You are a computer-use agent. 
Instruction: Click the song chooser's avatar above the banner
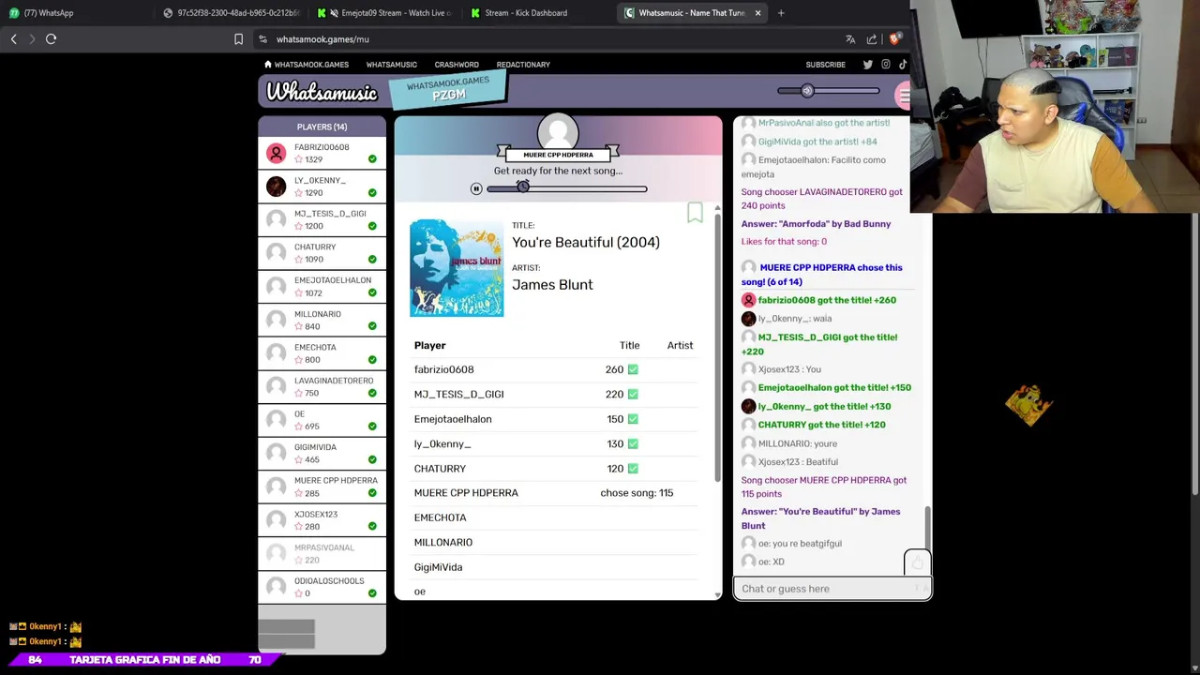click(x=558, y=132)
